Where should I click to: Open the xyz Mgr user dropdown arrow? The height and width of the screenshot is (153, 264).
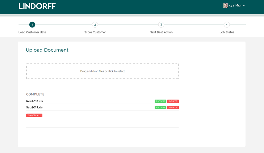(x=244, y=6)
